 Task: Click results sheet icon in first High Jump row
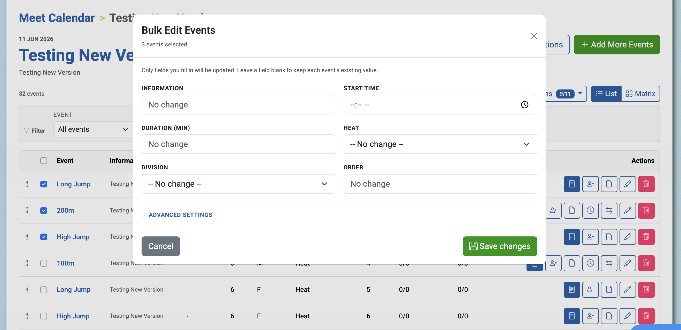[x=572, y=237]
